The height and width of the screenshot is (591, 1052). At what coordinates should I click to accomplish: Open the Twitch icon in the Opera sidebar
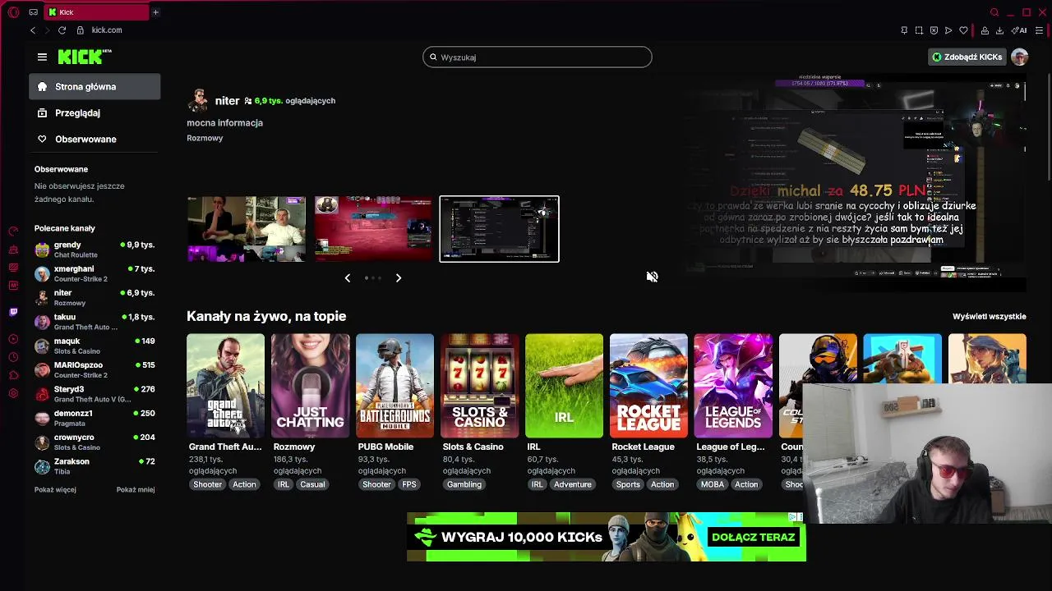[13, 312]
